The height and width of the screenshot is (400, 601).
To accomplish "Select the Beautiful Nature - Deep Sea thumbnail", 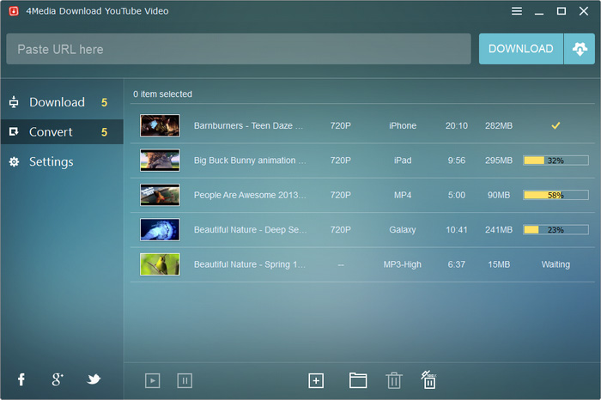I will tap(160, 229).
